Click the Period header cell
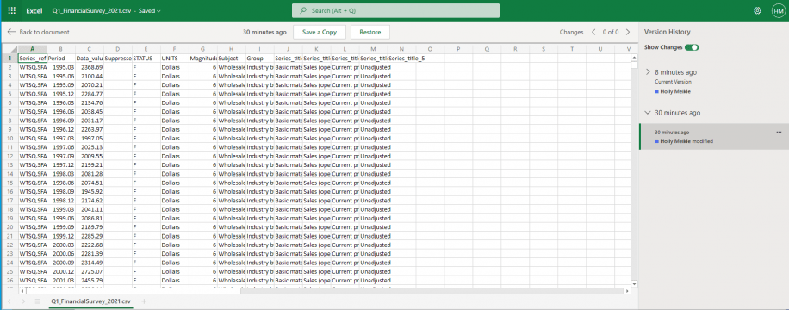Viewport: 789px width, 310px height. pyautogui.click(x=61, y=58)
